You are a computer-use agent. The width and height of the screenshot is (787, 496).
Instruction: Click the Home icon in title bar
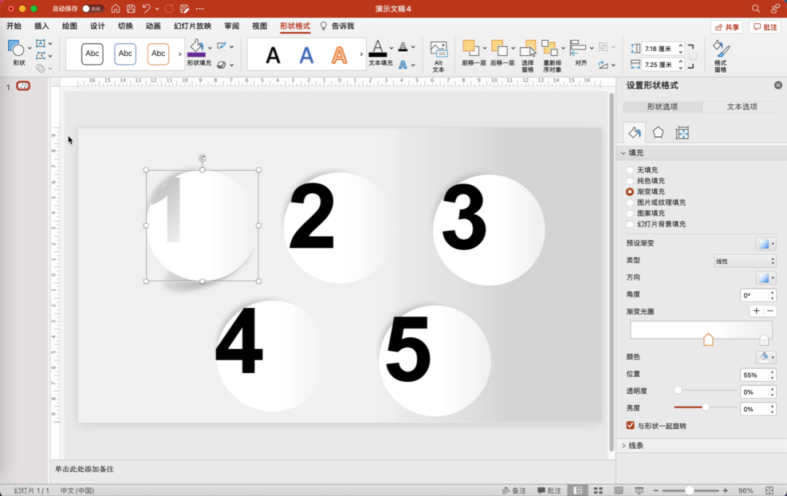(115, 9)
